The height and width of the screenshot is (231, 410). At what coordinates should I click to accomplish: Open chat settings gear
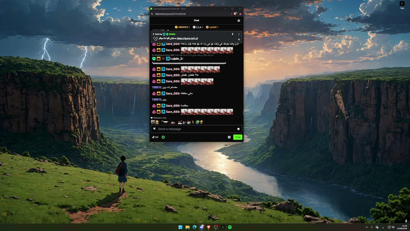(x=229, y=137)
